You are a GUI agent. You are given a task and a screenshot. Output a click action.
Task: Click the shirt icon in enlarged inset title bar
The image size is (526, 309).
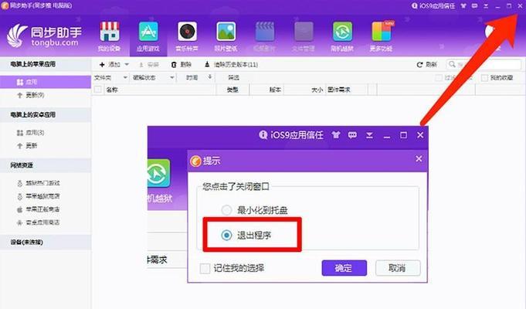pos(336,135)
